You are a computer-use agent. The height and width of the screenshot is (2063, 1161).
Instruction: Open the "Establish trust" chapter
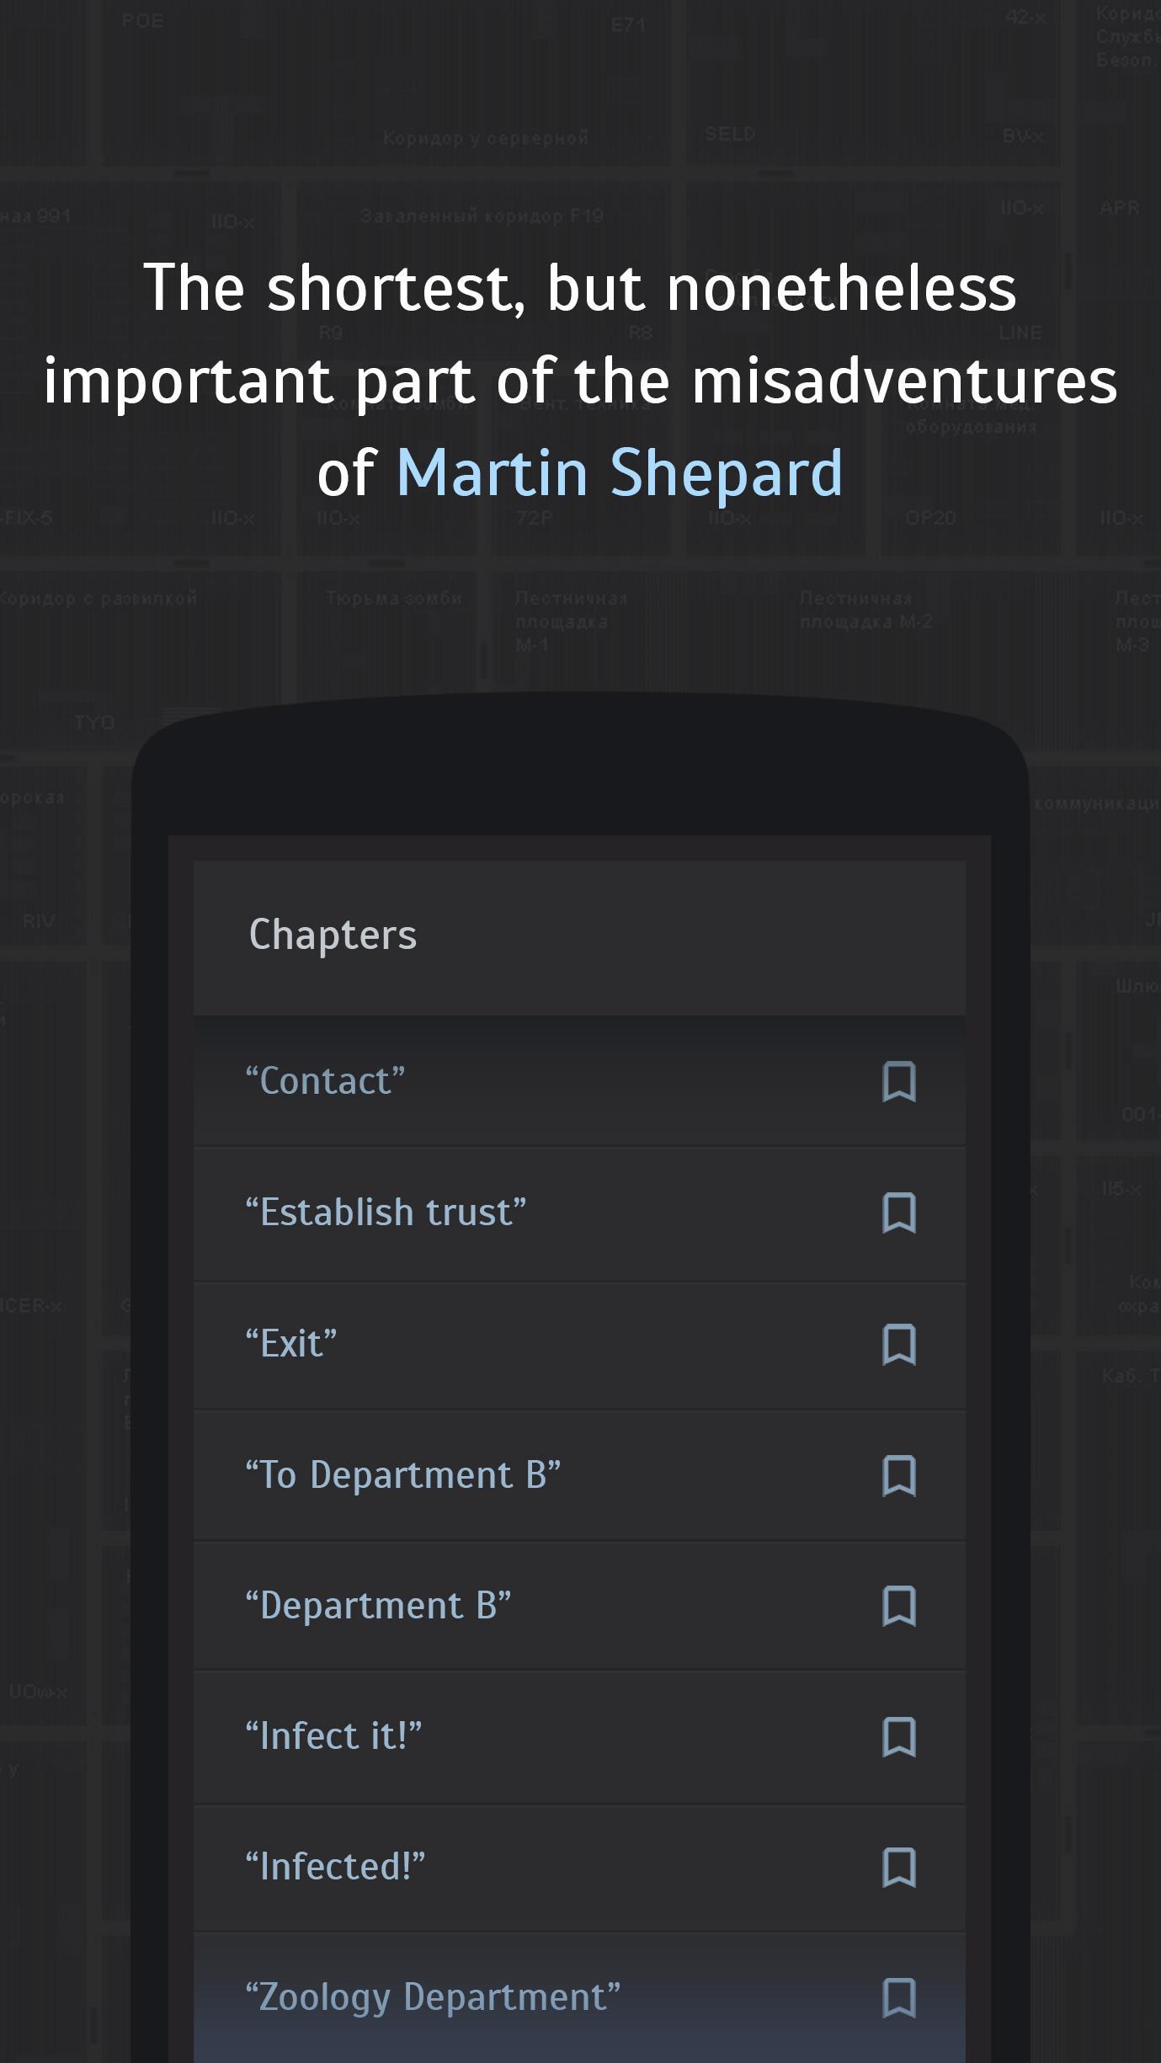pyautogui.click(x=386, y=1213)
